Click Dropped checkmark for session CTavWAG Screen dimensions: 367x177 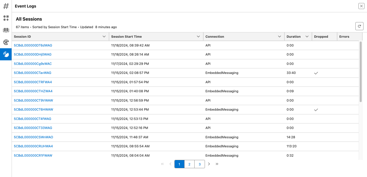[316, 73]
